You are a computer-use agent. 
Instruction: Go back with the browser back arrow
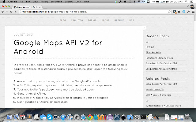tap(3, 12)
